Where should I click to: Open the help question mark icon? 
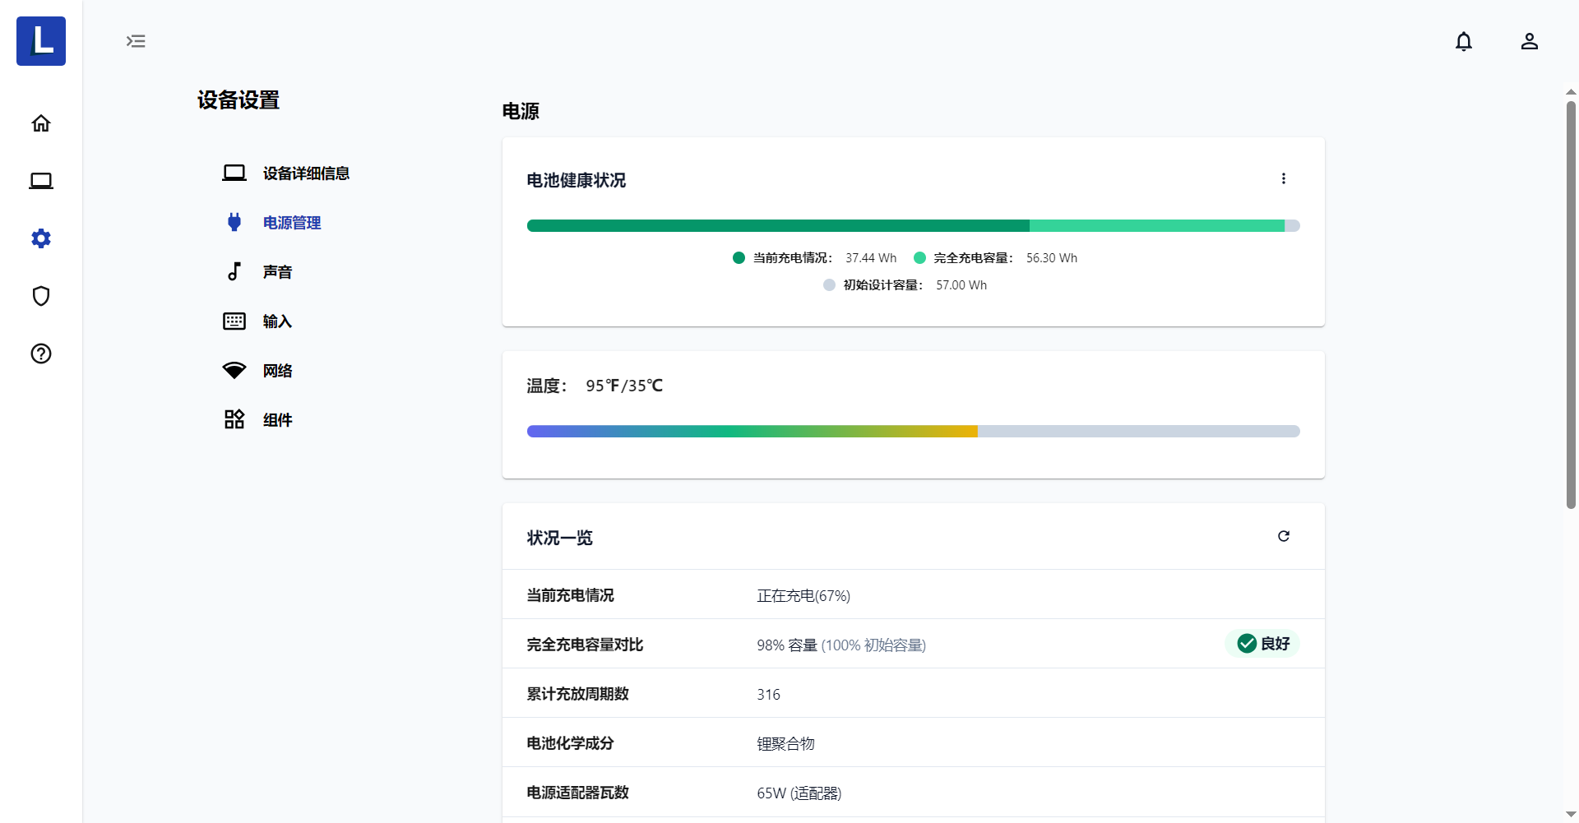41,354
